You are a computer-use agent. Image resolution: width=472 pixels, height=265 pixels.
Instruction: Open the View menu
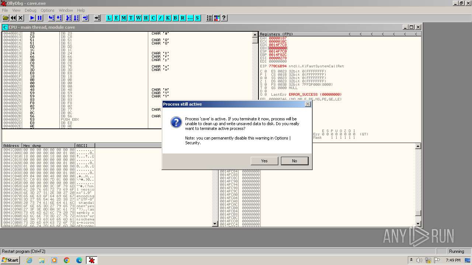pos(16,10)
